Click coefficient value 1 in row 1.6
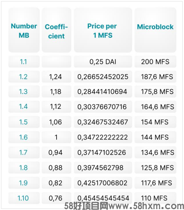The width and height of the screenshot is (184, 210). coord(57,137)
